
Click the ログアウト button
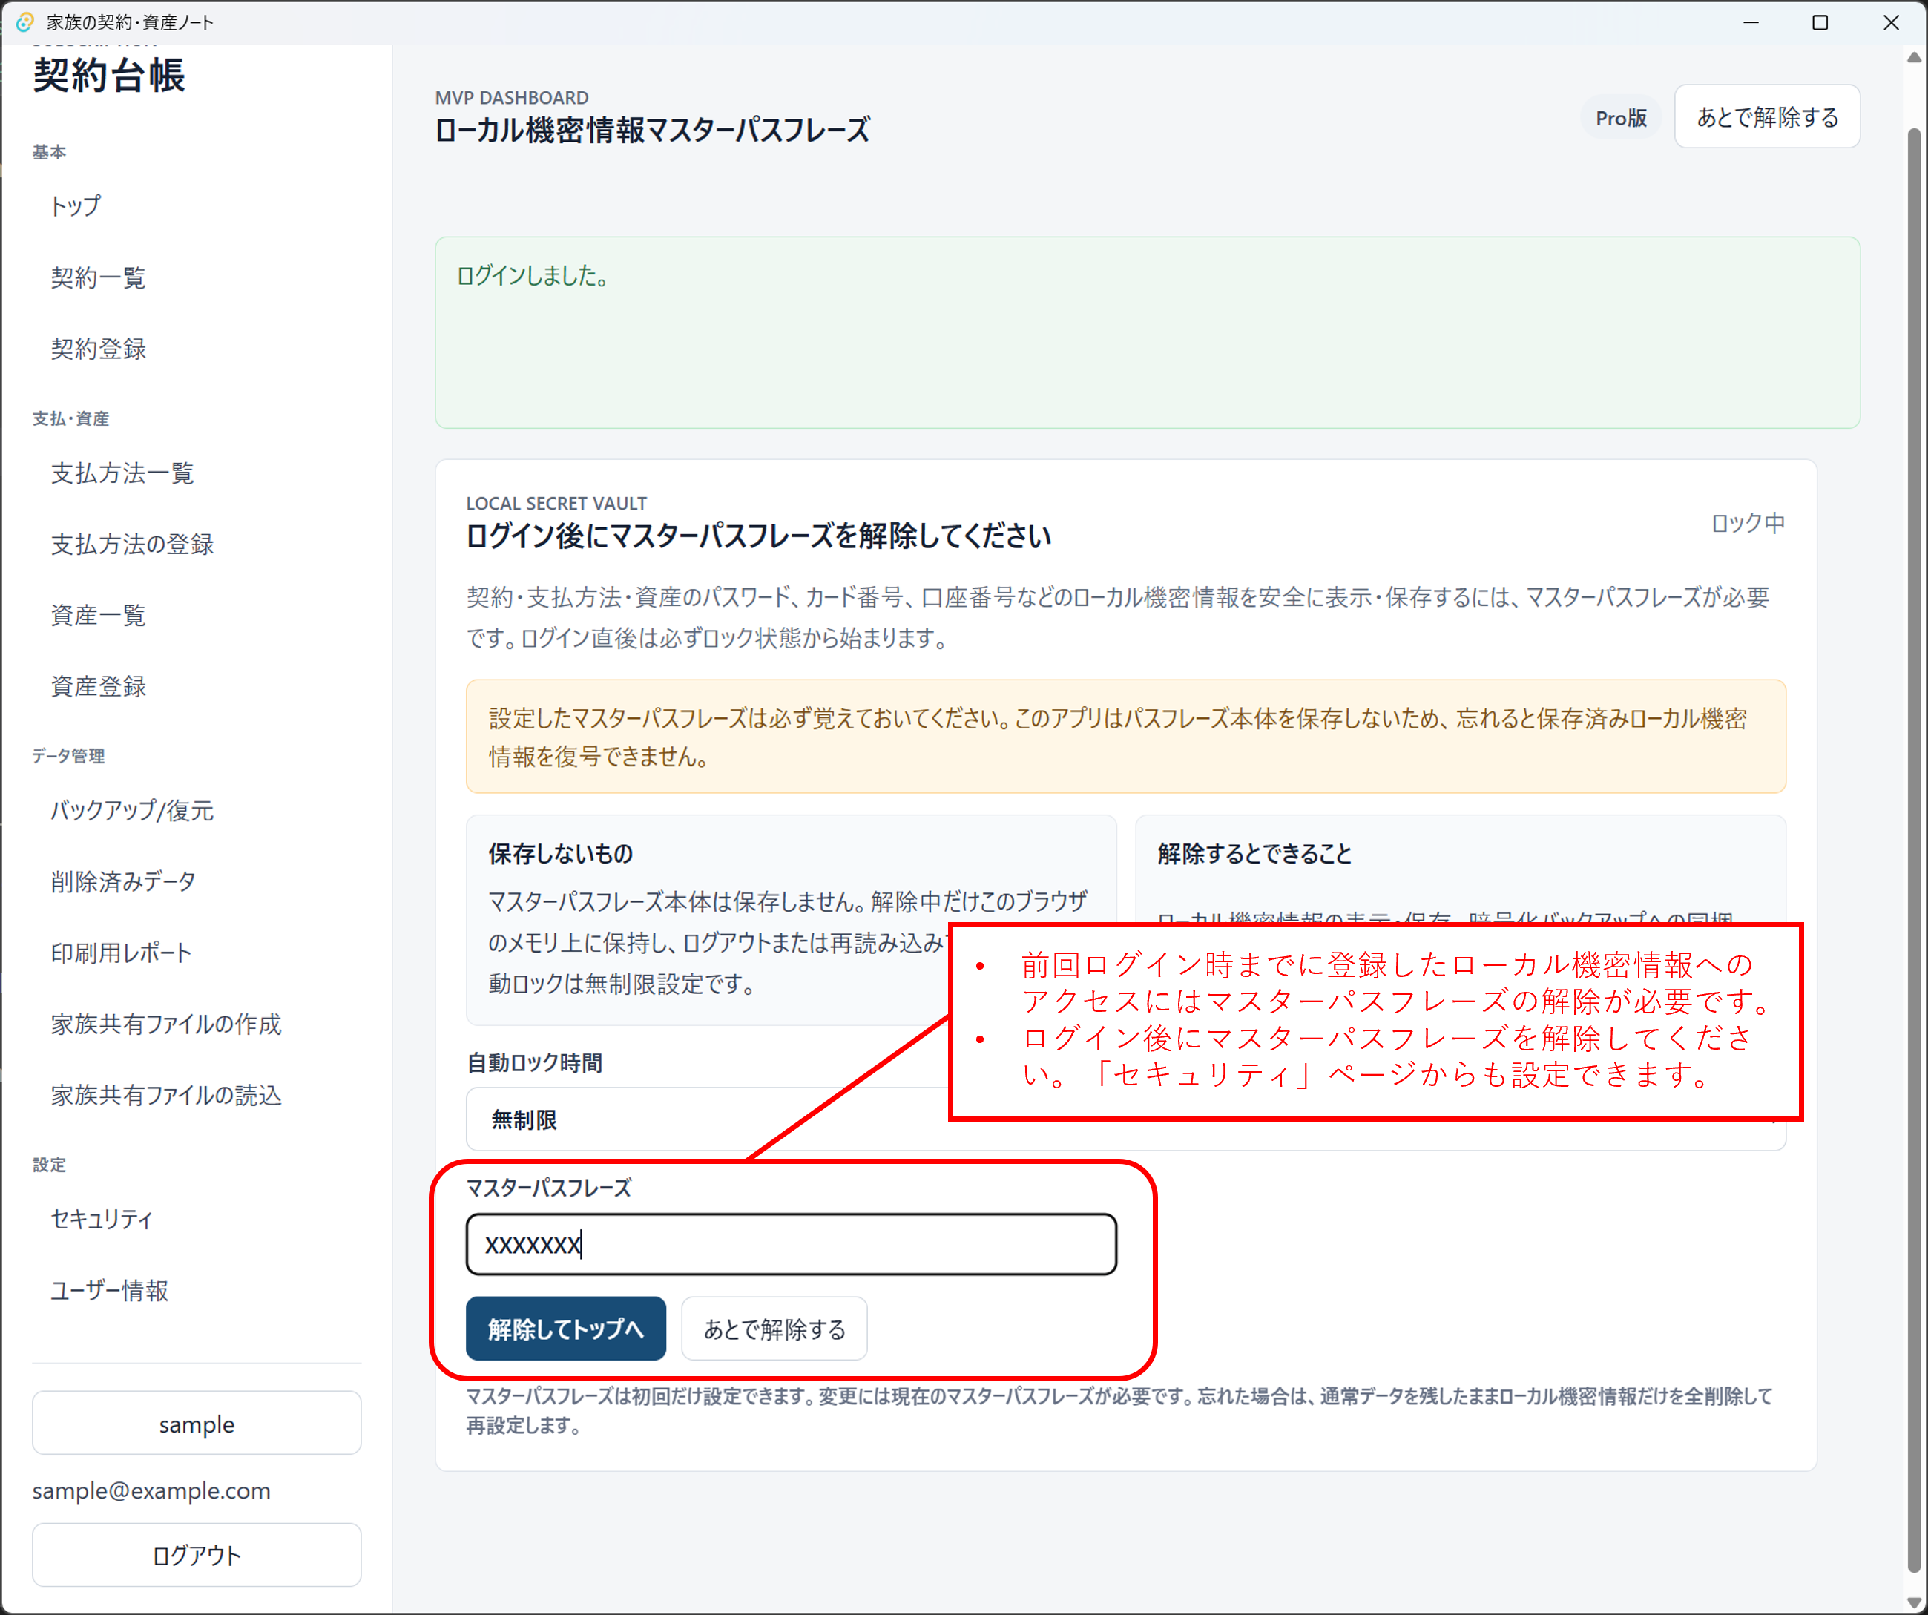(197, 1556)
